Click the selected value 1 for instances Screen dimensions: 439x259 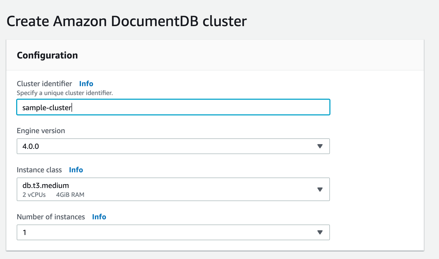click(x=25, y=232)
